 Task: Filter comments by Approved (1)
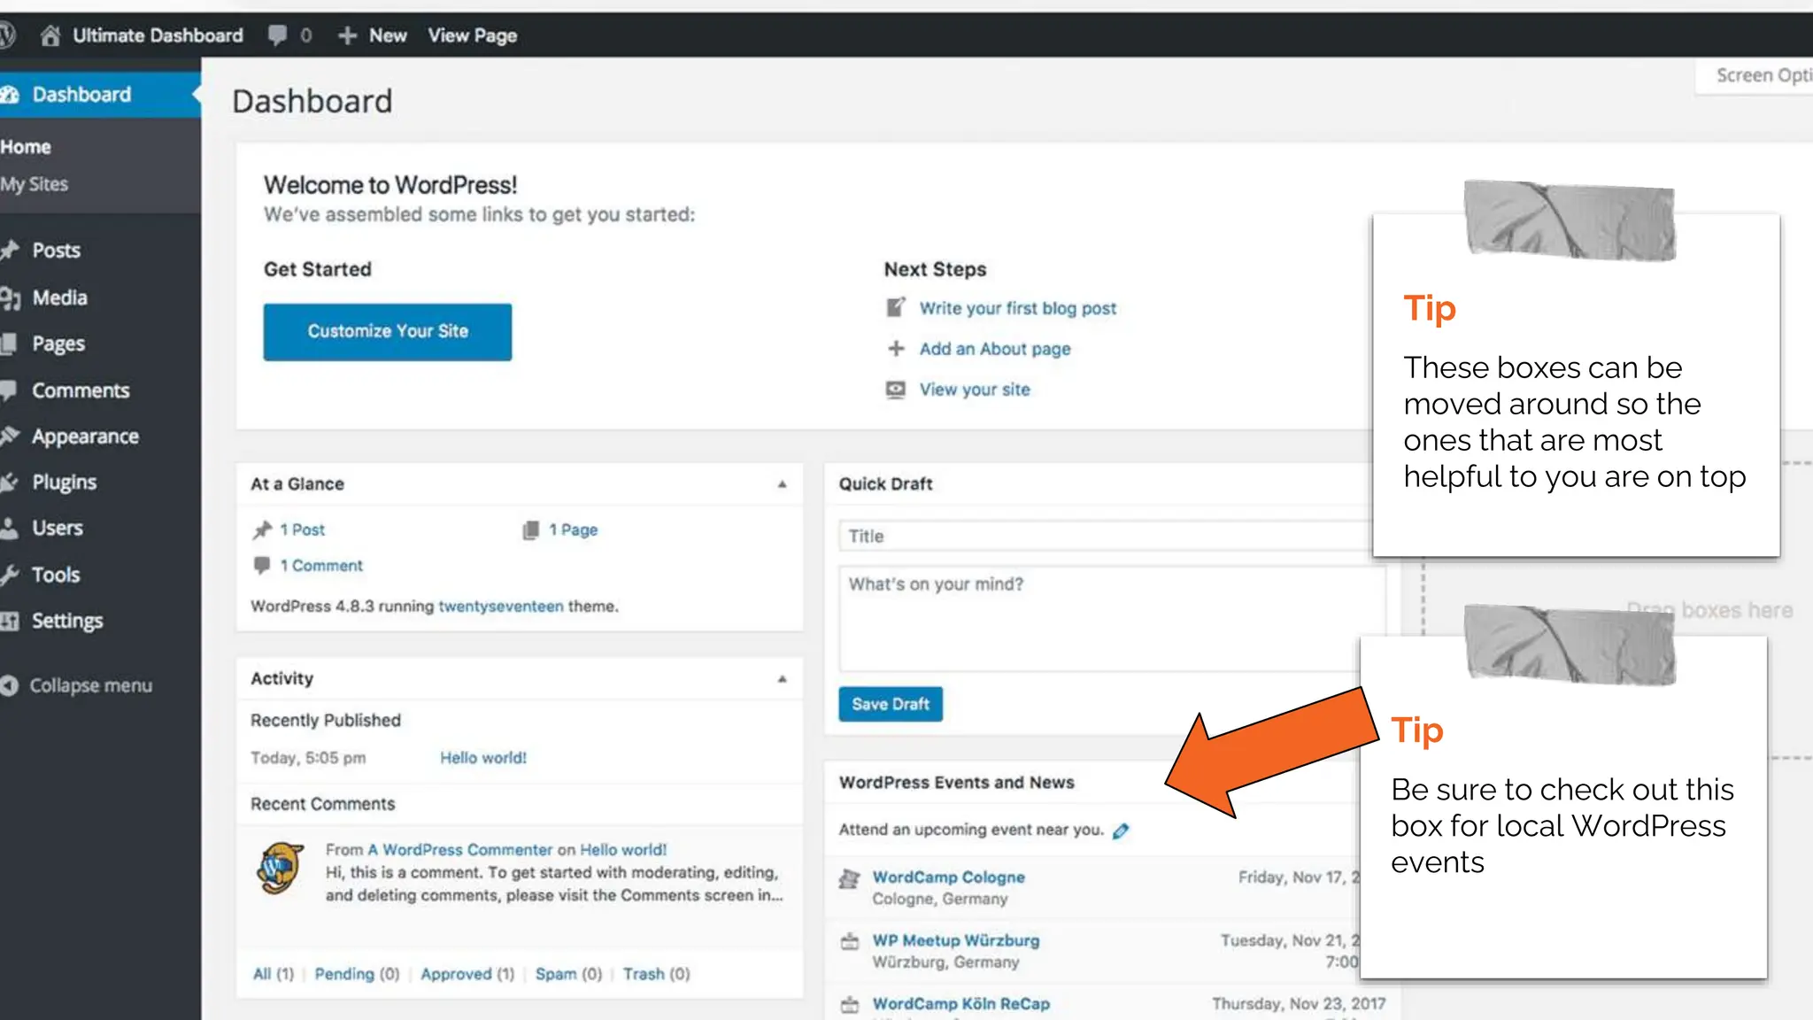467,974
